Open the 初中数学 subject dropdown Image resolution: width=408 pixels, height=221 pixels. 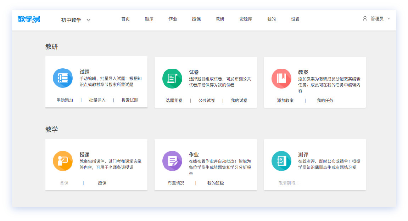coord(71,20)
